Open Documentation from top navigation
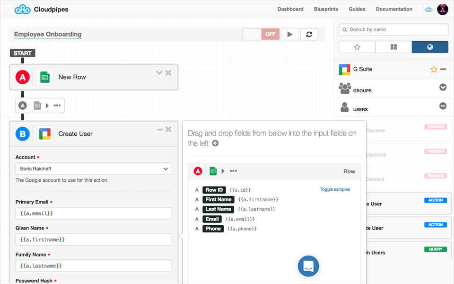 click(x=394, y=9)
